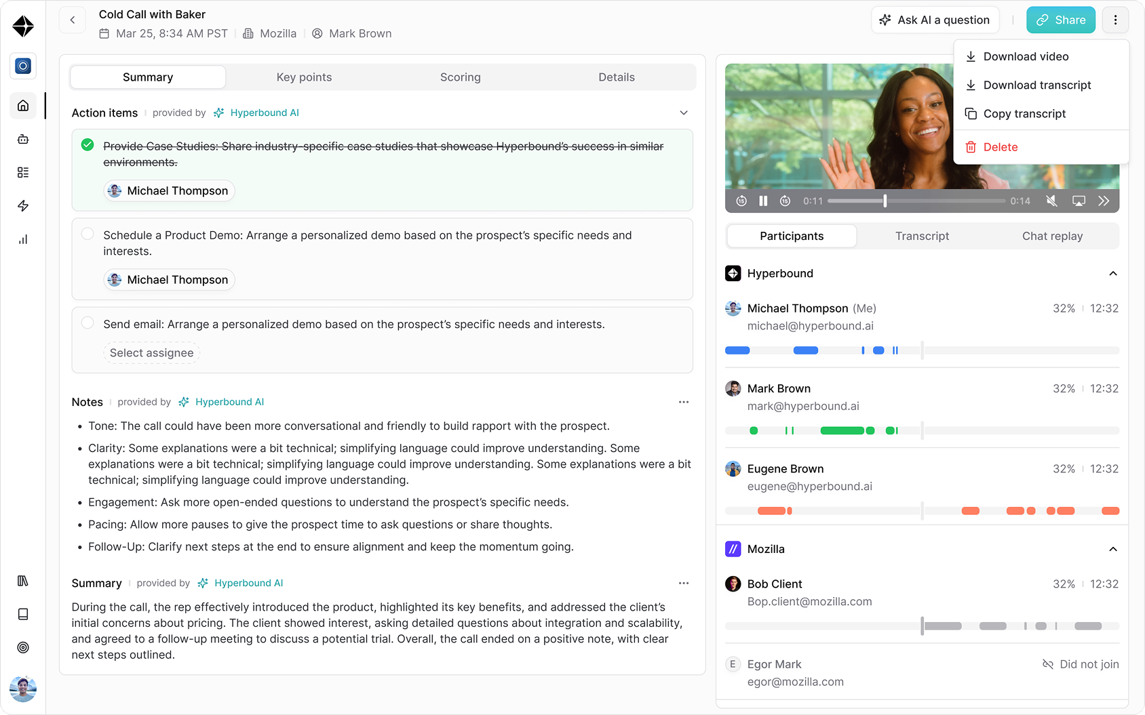1145x715 pixels.
Task: Click Eugene Brown's avatar
Action: point(733,469)
